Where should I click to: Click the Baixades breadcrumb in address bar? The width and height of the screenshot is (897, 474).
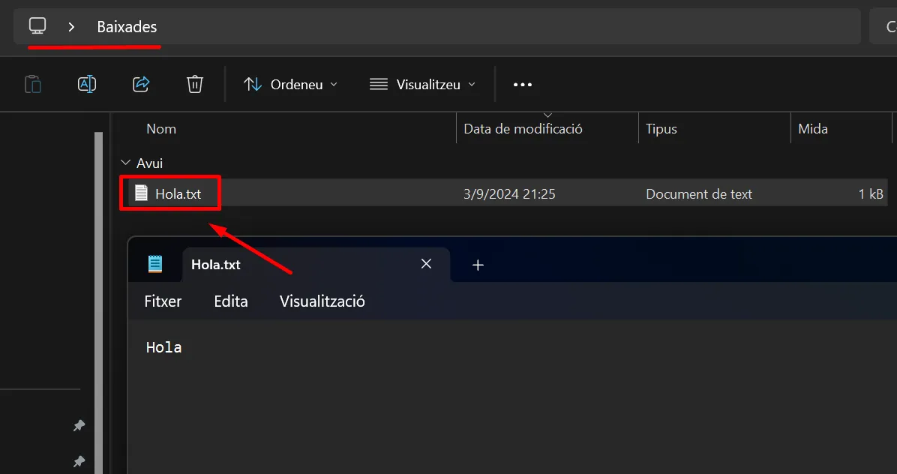click(x=127, y=27)
